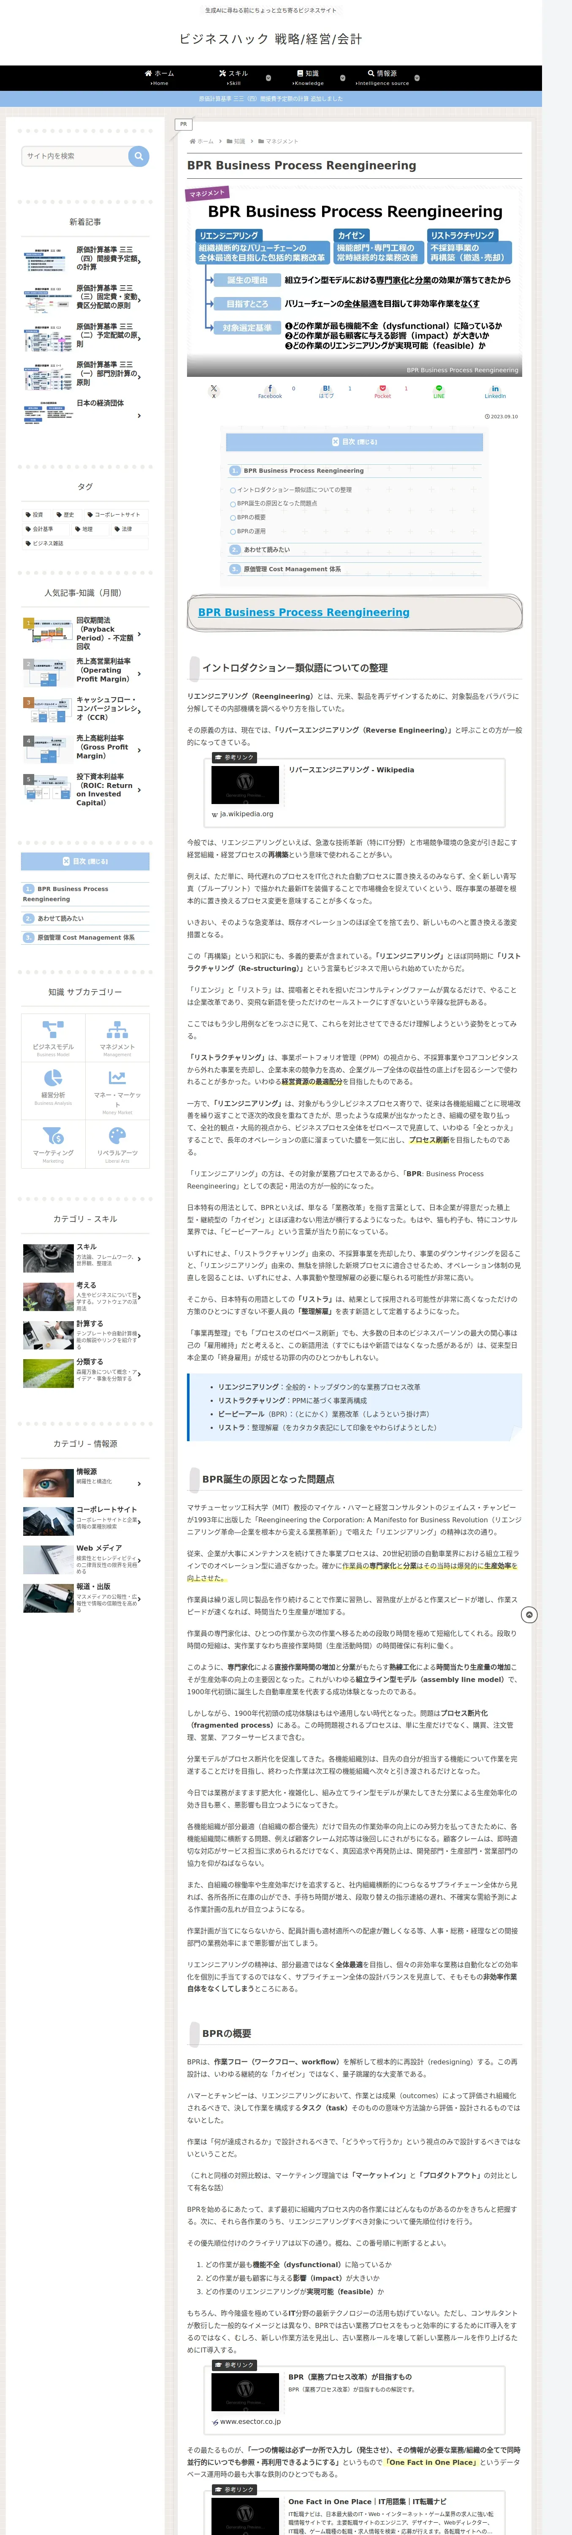Open 情報源 category chevron

pos(140,1483)
